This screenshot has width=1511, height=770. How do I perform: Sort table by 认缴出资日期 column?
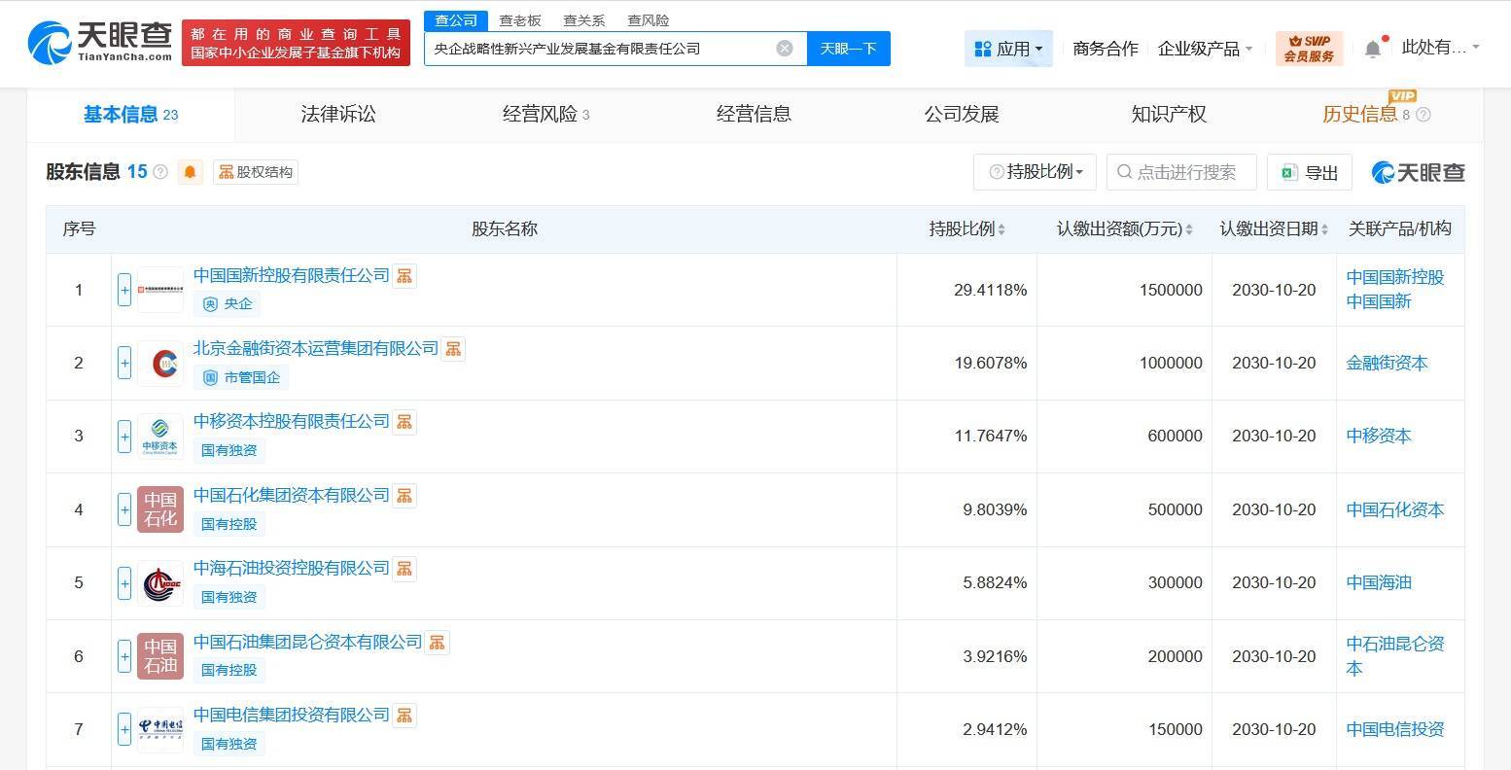point(1324,229)
